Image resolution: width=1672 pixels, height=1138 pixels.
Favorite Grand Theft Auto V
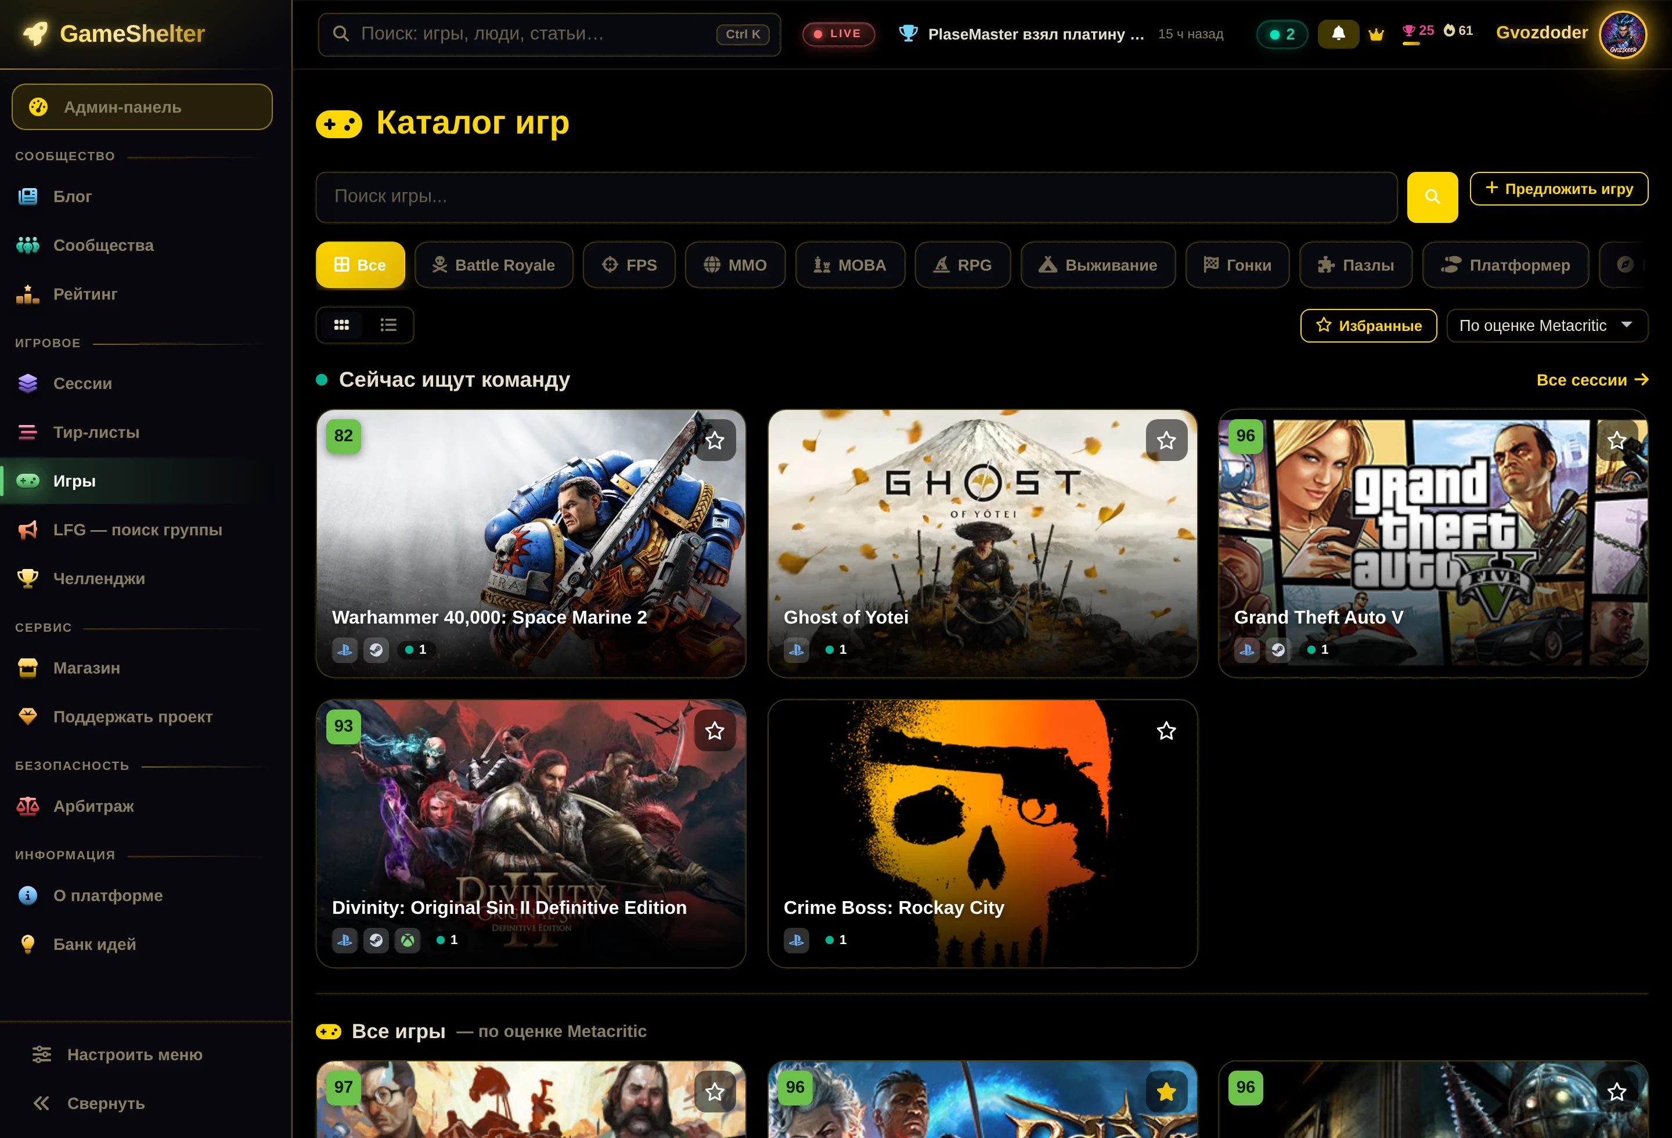tap(1617, 440)
